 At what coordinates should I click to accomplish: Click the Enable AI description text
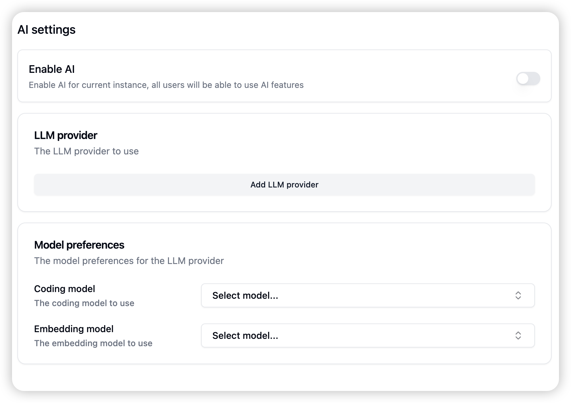[166, 85]
